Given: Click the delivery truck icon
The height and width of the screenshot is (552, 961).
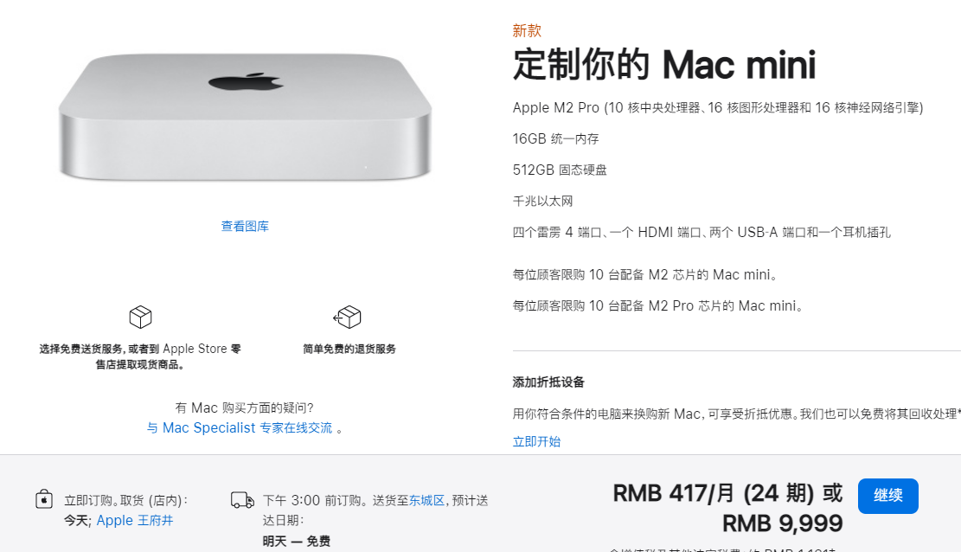Looking at the screenshot, I should tap(243, 500).
